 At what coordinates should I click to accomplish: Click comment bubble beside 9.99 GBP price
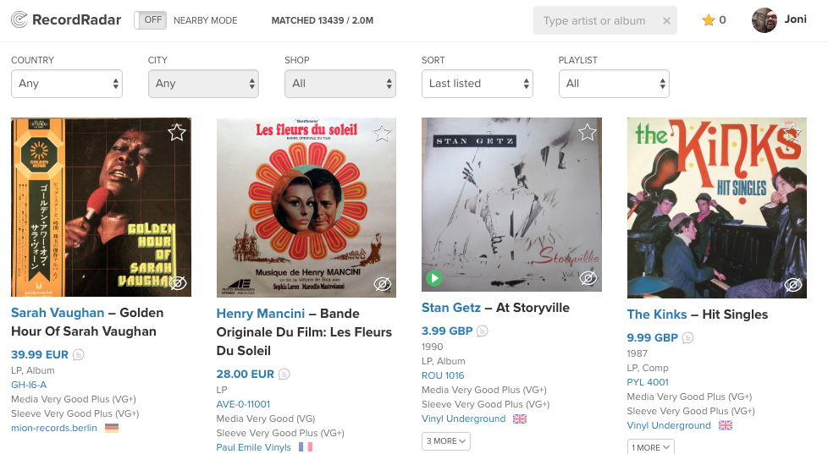688,338
